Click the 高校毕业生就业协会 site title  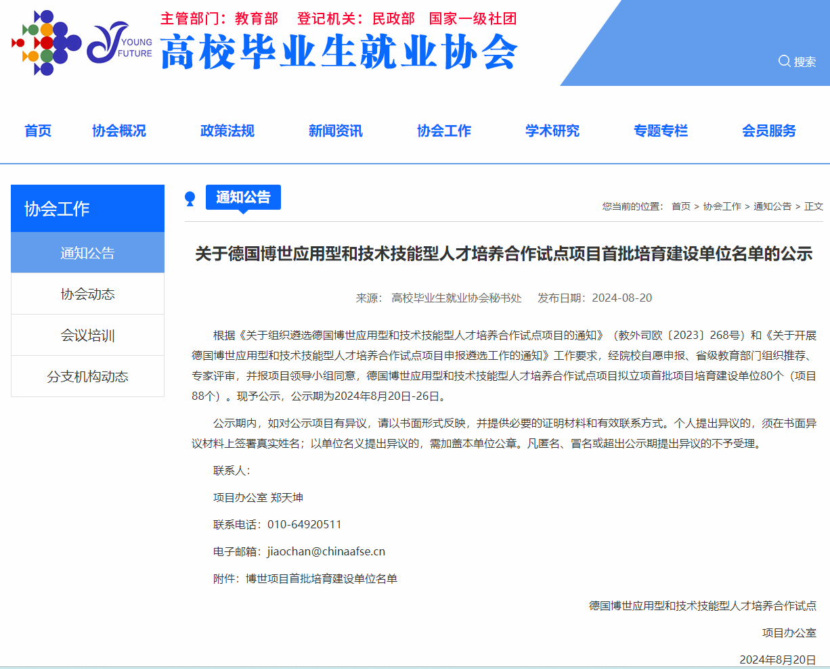pyautogui.click(x=339, y=51)
